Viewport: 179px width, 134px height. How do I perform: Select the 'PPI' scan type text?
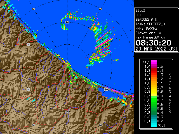pos(138,15)
